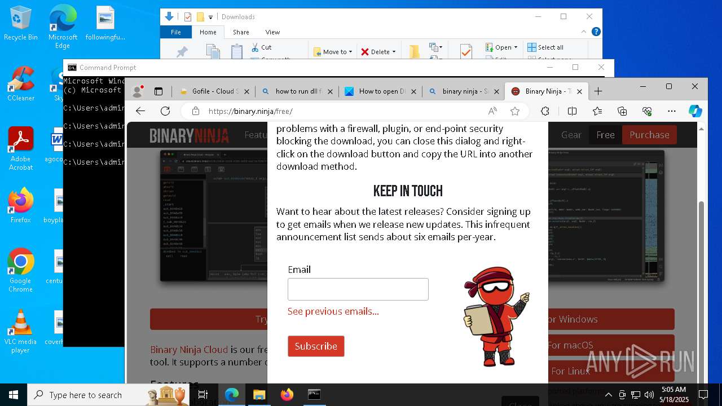Open the Gear nav link
This screenshot has height=406, width=722.
tap(571, 135)
